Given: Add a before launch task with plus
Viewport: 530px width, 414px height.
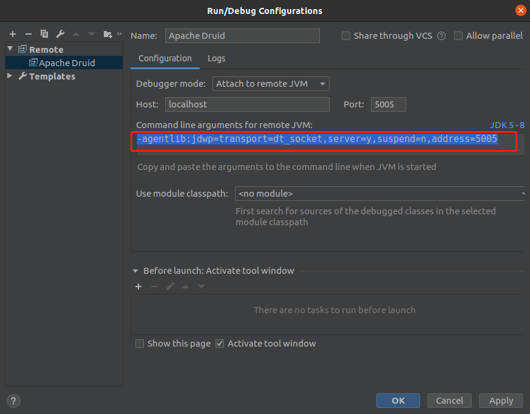Looking at the screenshot, I should [138, 287].
